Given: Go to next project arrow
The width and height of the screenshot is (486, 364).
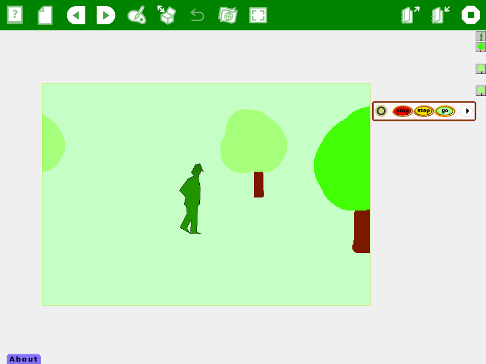Looking at the screenshot, I should tap(106, 15).
